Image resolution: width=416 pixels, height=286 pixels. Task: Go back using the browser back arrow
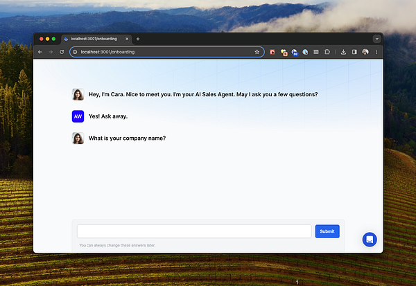coord(40,52)
